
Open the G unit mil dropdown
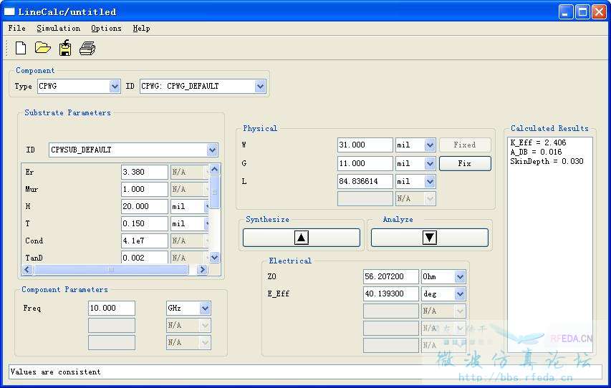[x=430, y=164]
